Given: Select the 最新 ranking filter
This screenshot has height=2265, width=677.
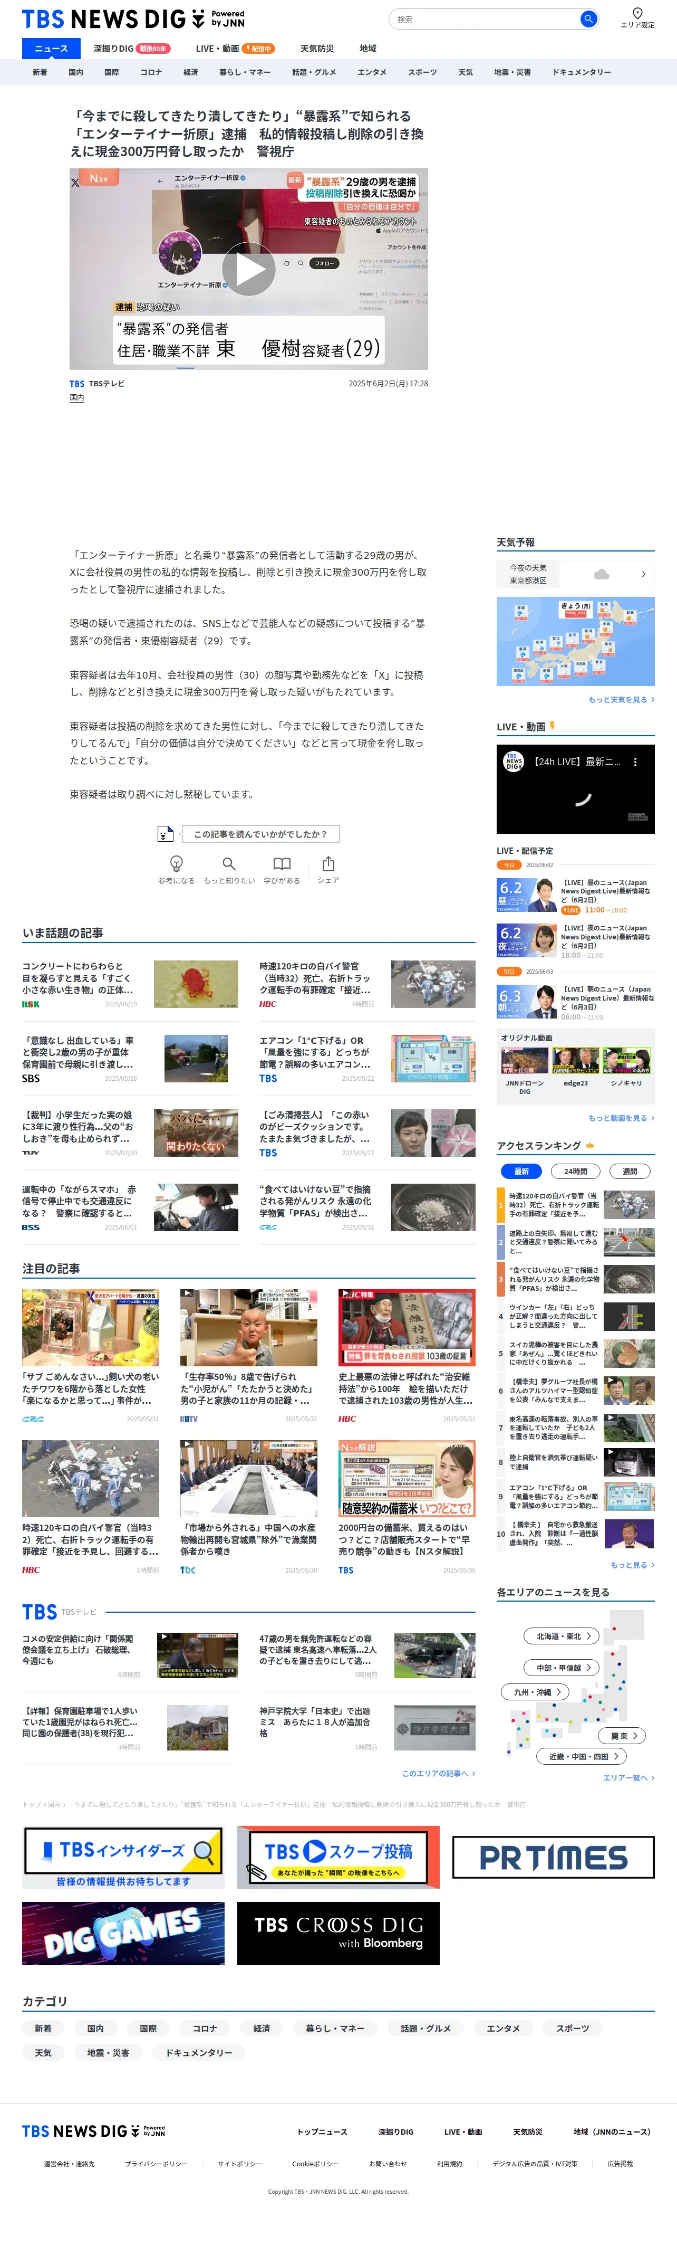Looking at the screenshot, I should click(x=521, y=1170).
